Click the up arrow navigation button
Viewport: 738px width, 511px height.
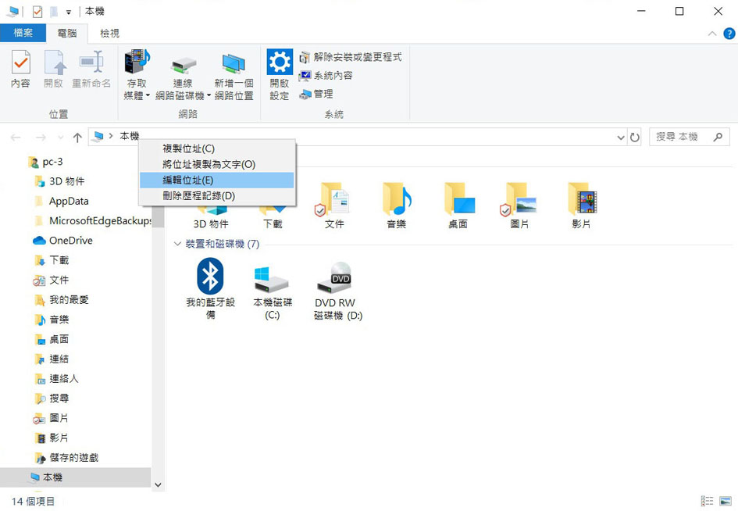point(77,138)
